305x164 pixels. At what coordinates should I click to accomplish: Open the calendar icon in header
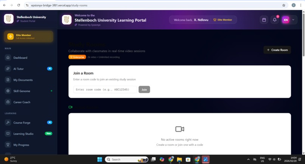point(264,20)
